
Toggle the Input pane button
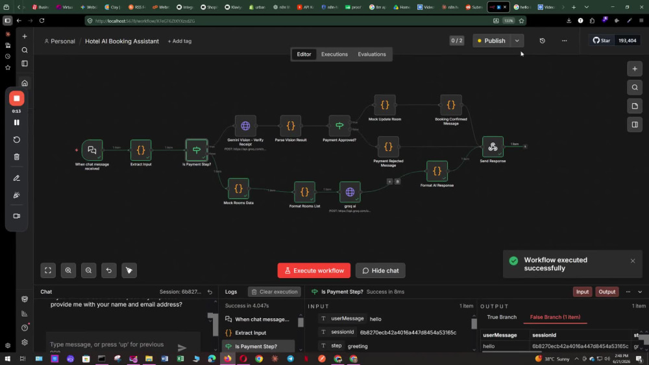point(582,292)
